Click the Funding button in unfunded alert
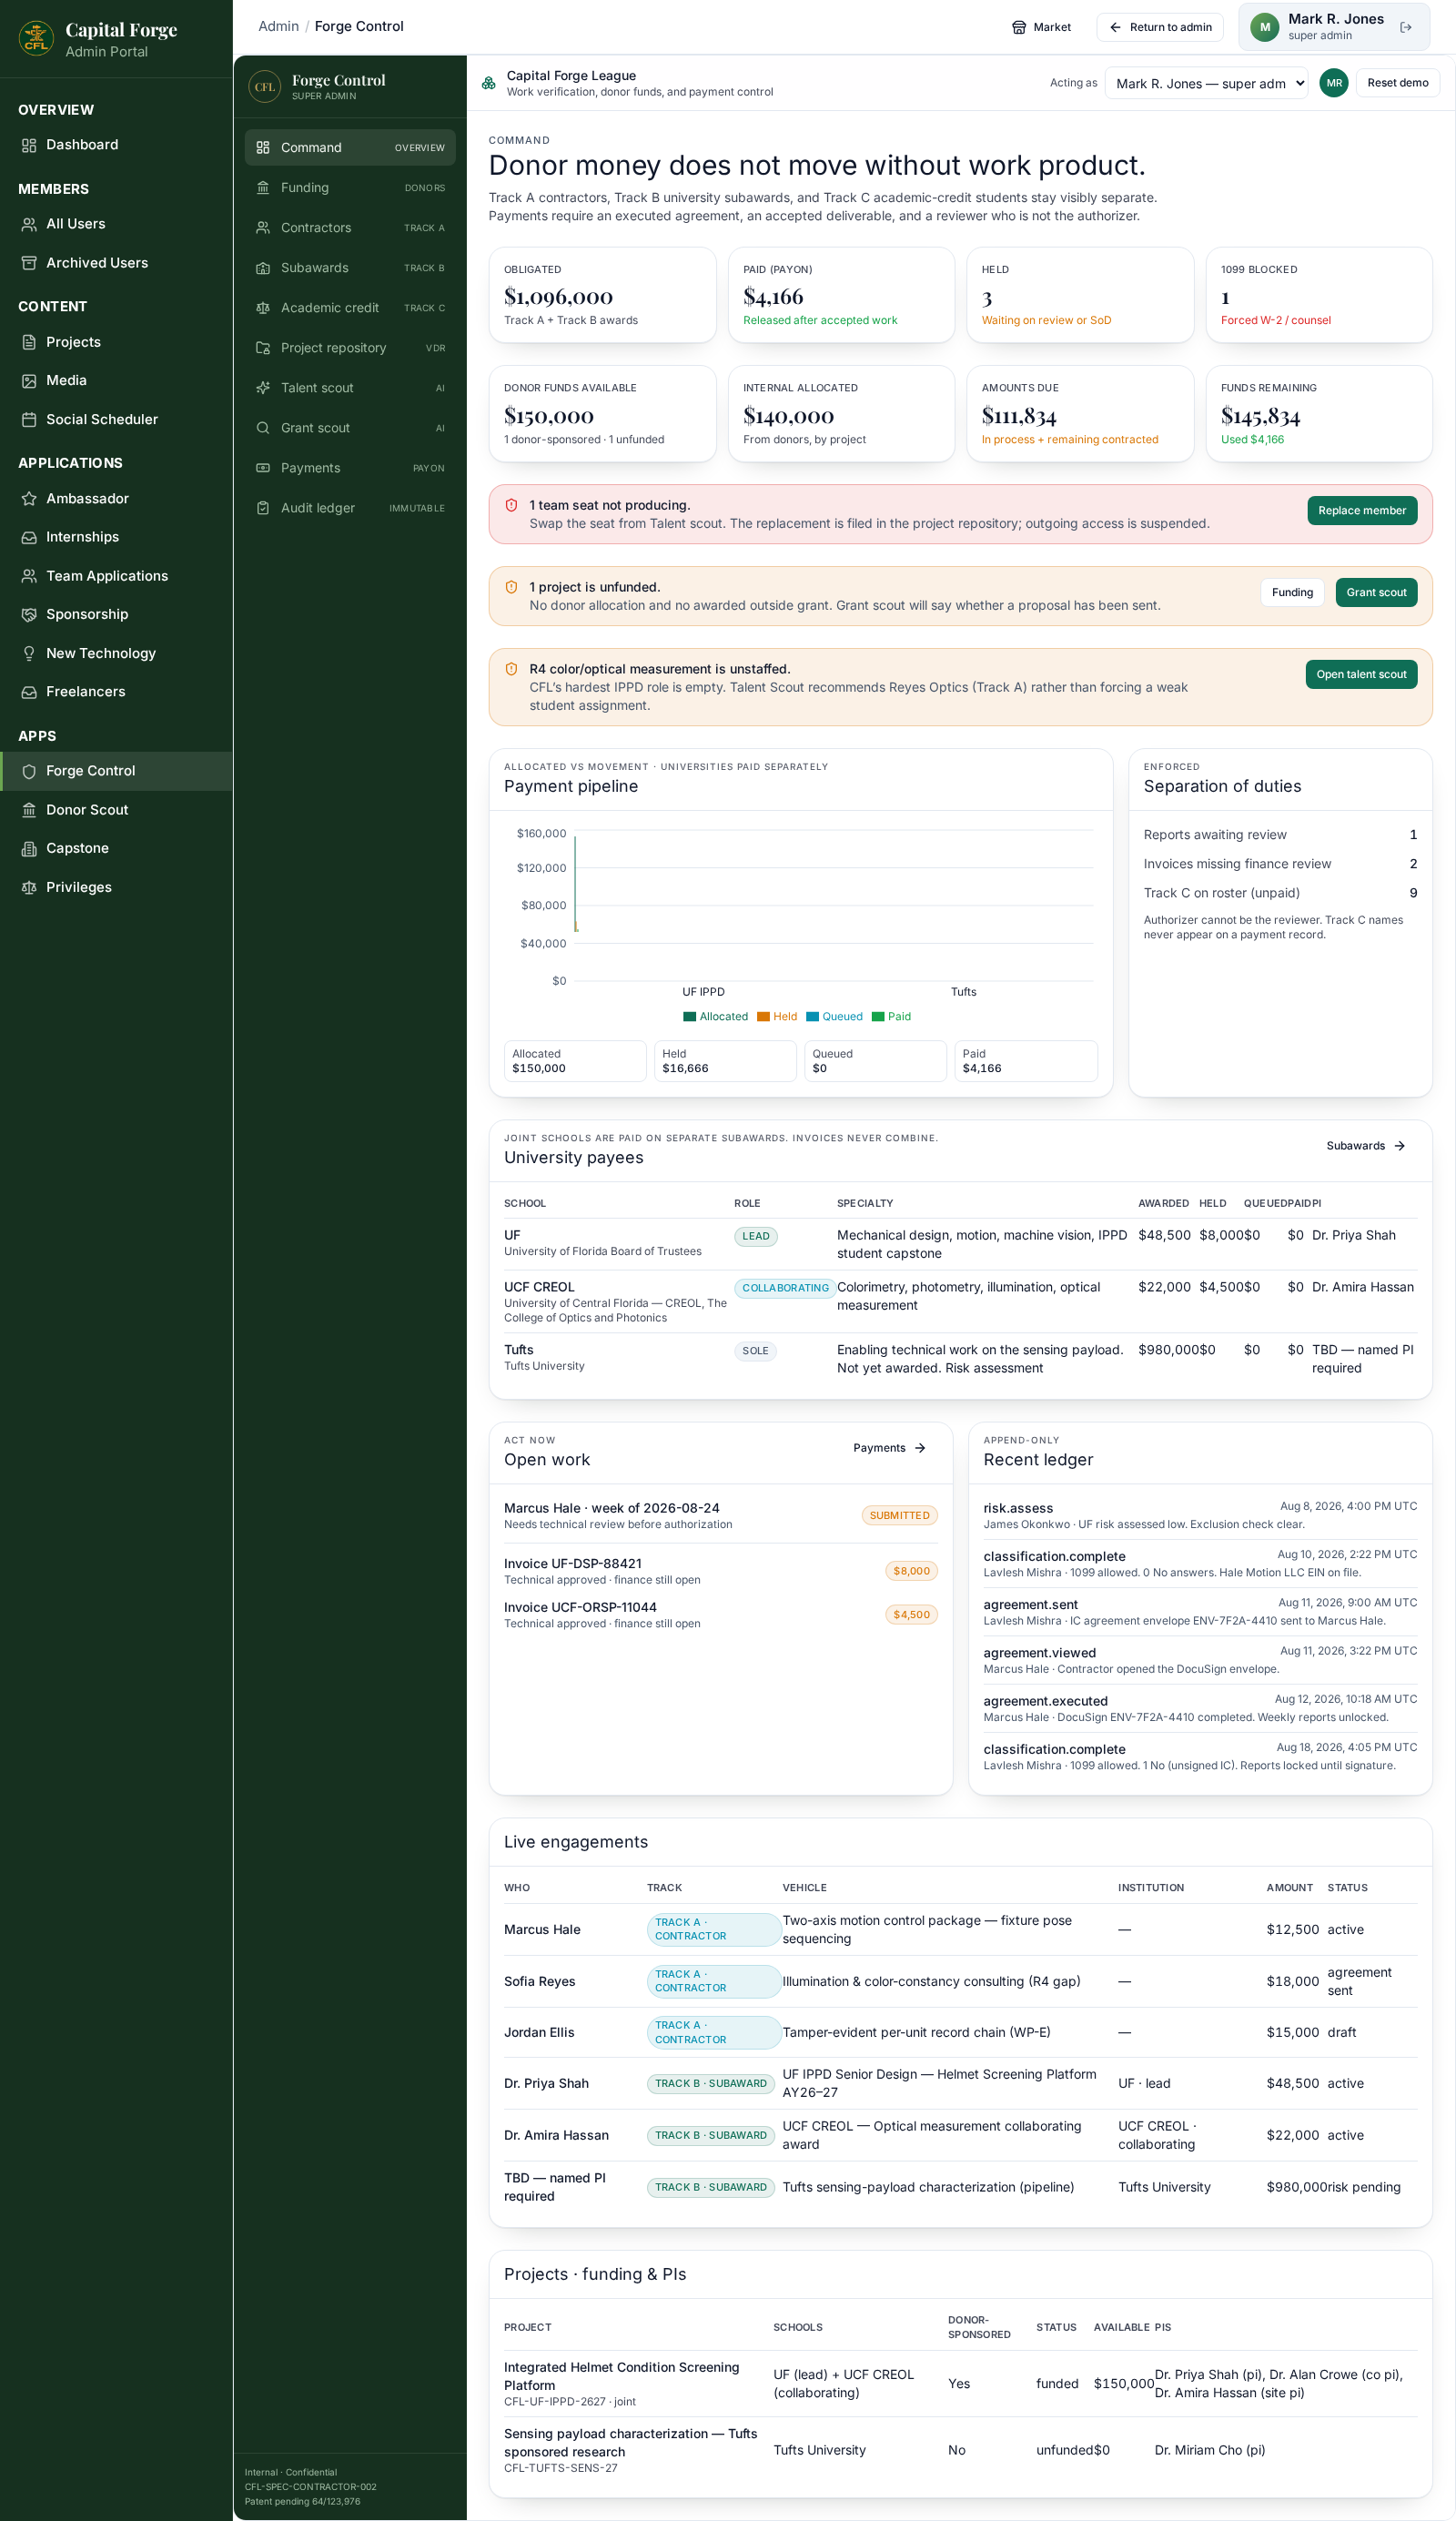The image size is (1456, 2521). [x=1292, y=593]
